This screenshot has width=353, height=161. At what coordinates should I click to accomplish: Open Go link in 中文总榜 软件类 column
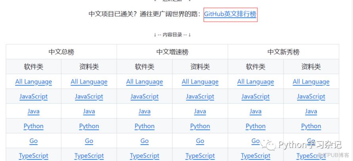click(33, 141)
